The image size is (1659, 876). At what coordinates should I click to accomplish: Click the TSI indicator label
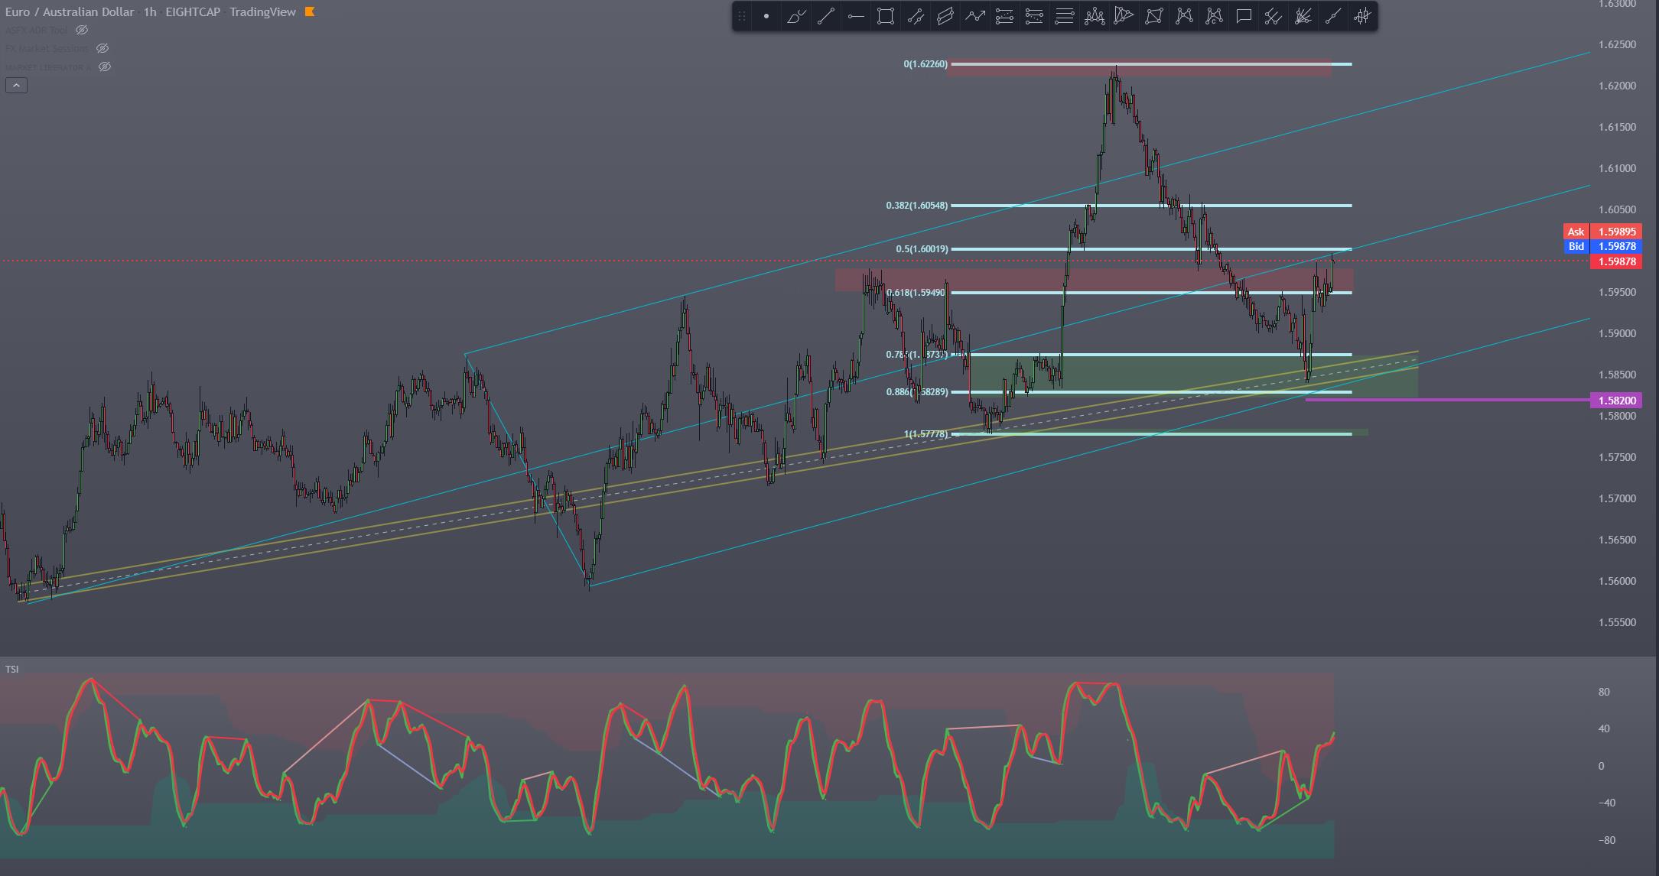point(11,669)
